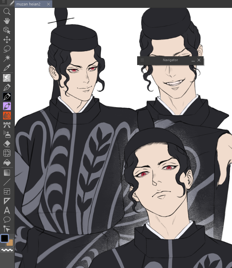Close the muzan heian2 canvas tab
The height and width of the screenshot is (268, 232).
click(48, 4)
